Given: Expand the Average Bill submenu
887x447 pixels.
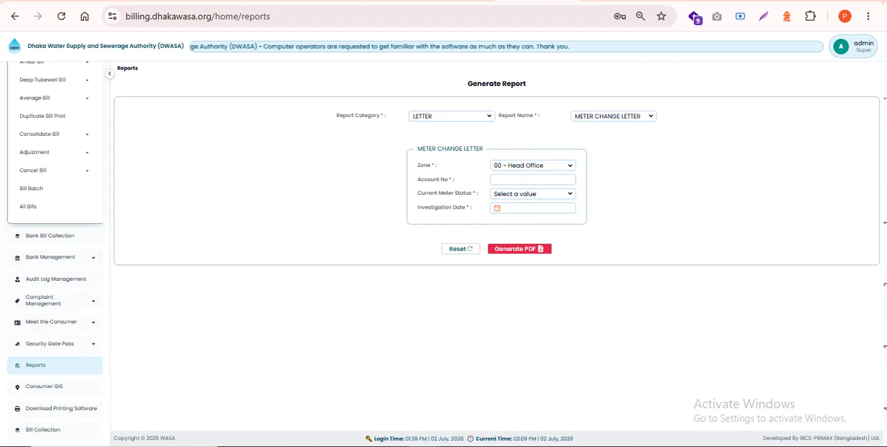Looking at the screenshot, I should 54,98.
